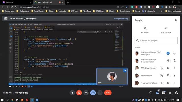
Task: Toggle closed captions button
Action: (86, 93)
